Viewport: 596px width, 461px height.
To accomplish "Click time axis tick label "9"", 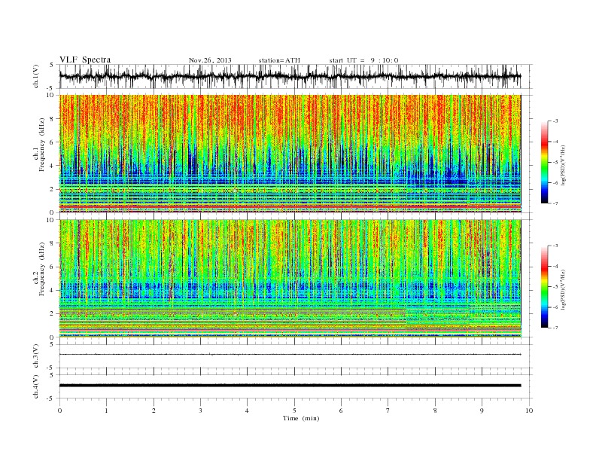I will point(482,411).
